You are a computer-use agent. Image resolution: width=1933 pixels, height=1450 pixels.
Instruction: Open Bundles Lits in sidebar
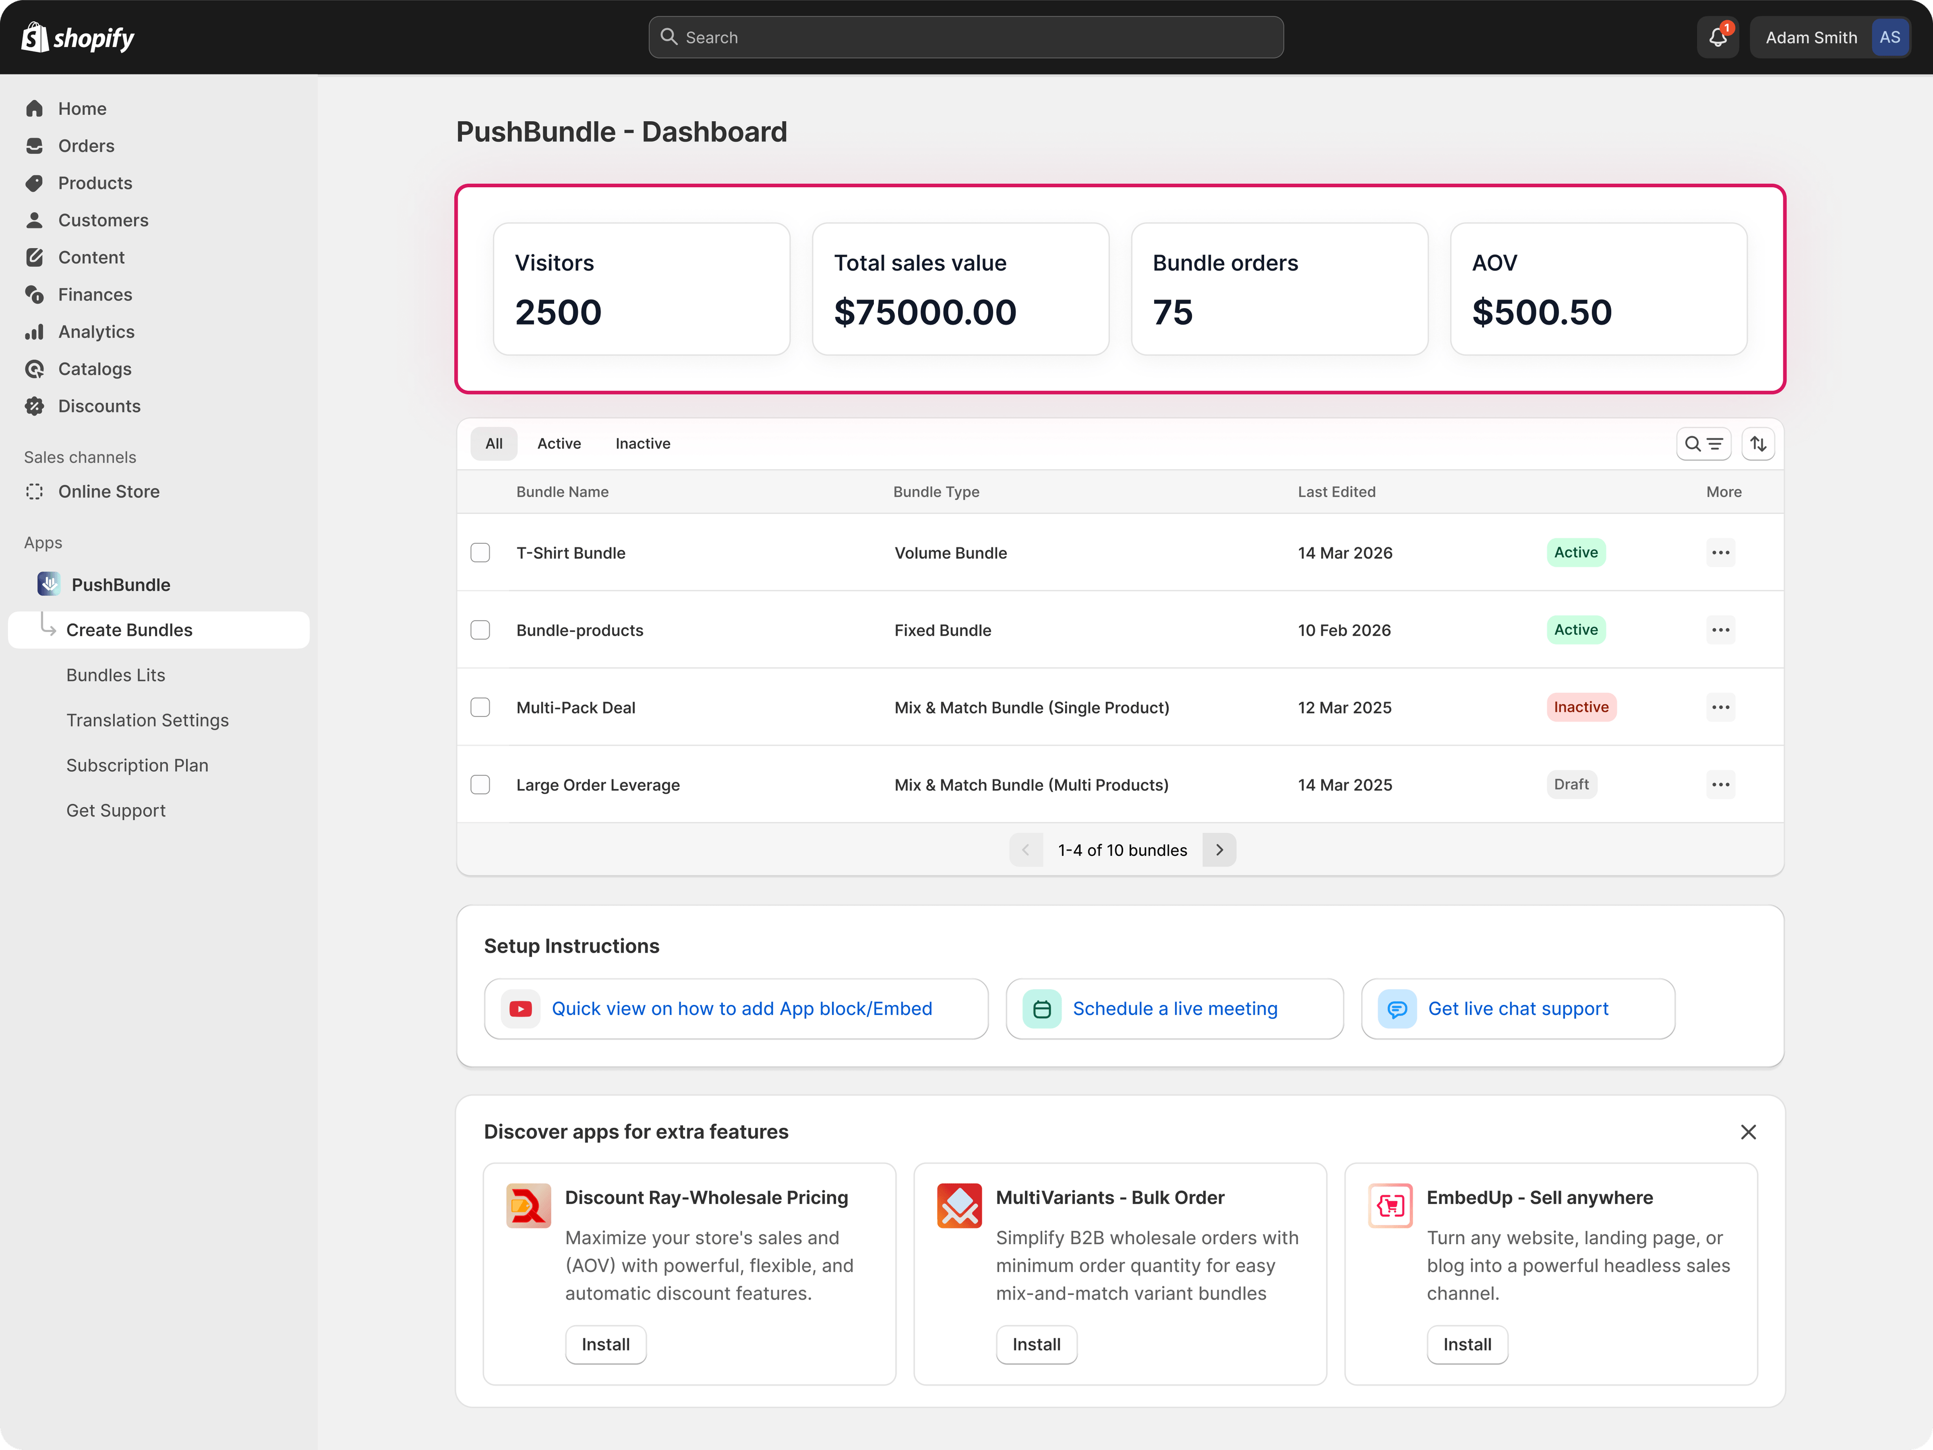coord(115,675)
